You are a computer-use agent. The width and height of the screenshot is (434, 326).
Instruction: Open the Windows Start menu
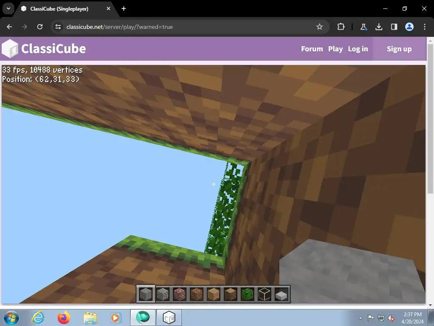pos(11,318)
